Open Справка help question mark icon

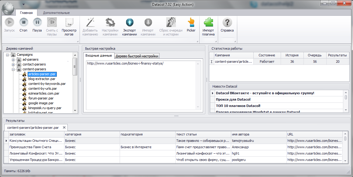click(227, 22)
